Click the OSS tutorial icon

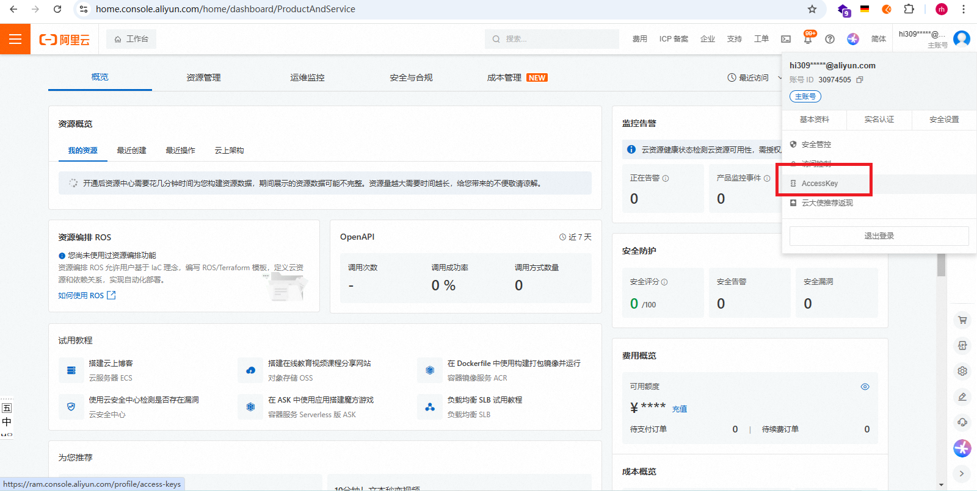[250, 370]
